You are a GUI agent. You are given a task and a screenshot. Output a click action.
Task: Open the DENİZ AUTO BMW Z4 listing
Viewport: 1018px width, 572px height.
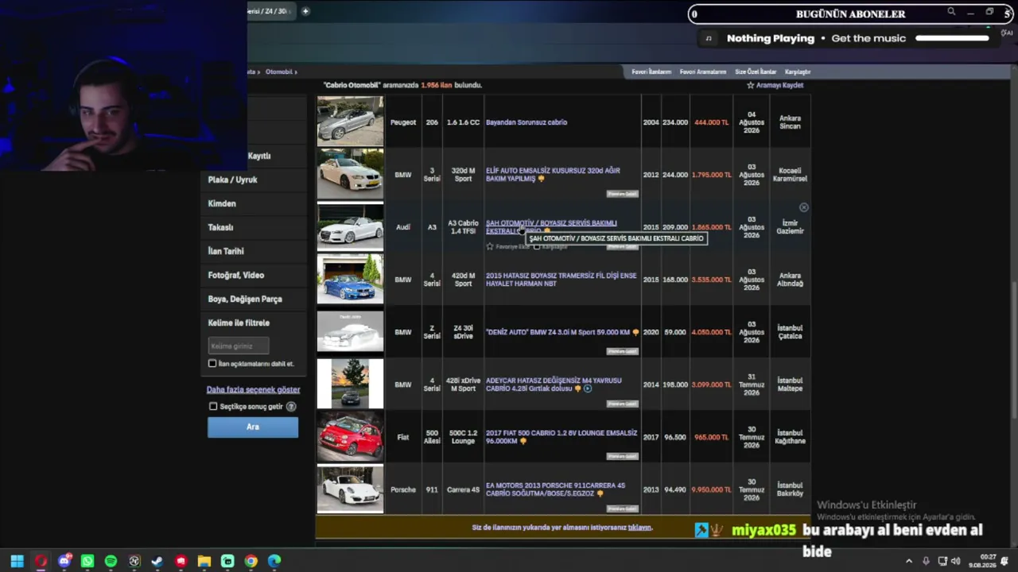558,332
